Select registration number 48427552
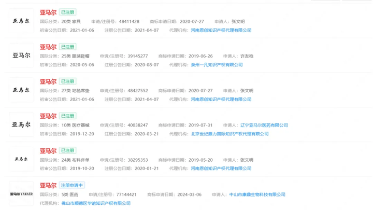 click(138, 91)
